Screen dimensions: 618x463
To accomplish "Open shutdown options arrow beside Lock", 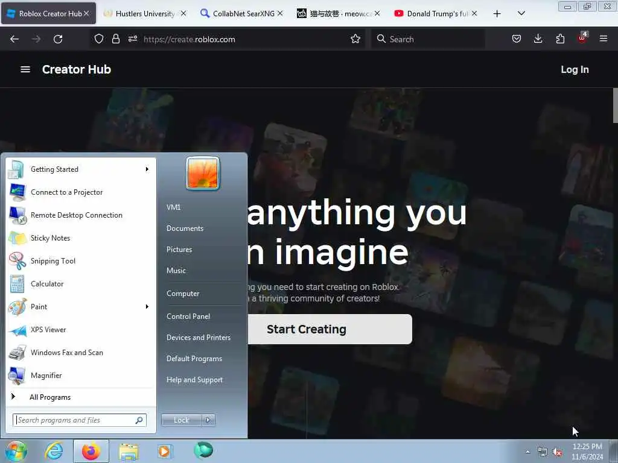I will pos(208,420).
